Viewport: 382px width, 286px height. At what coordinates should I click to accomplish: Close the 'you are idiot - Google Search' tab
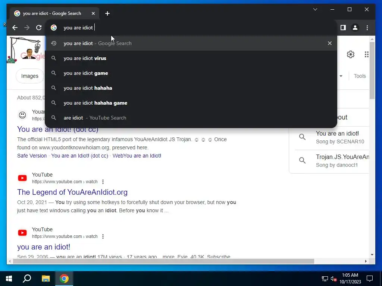(x=93, y=13)
